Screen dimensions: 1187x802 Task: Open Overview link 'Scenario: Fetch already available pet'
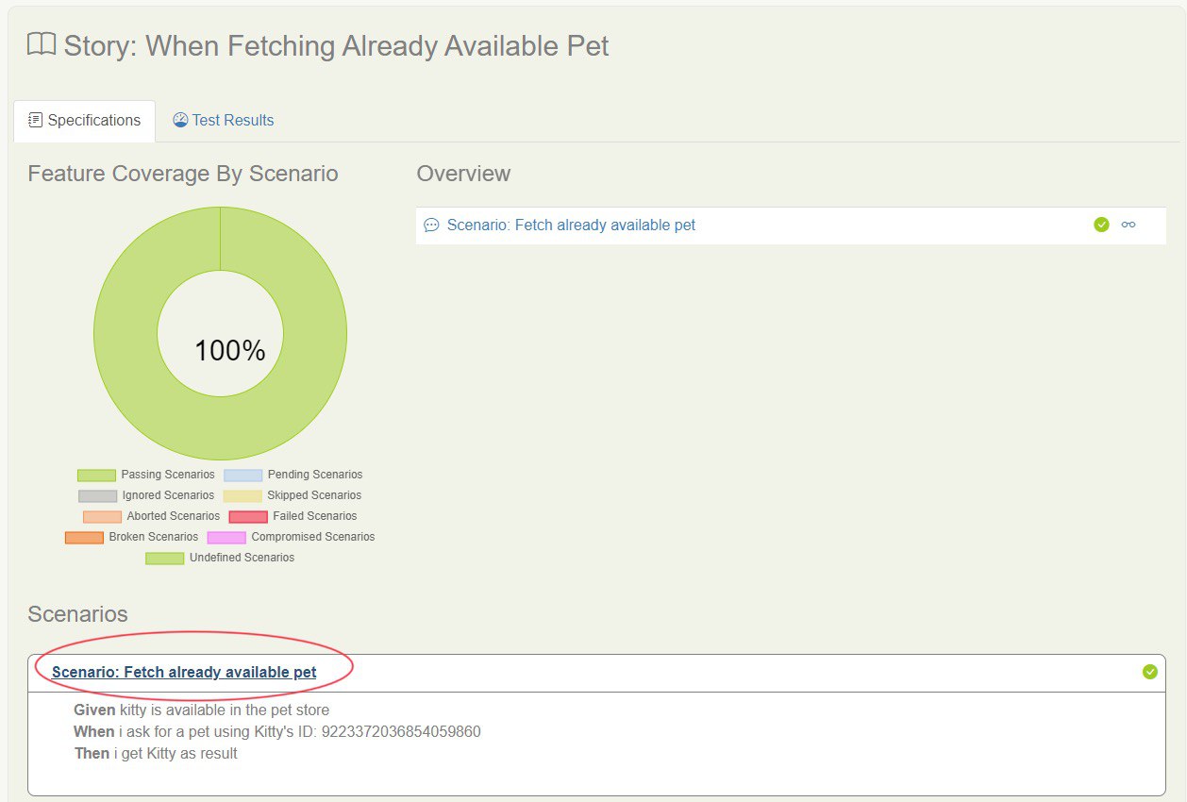tap(571, 226)
